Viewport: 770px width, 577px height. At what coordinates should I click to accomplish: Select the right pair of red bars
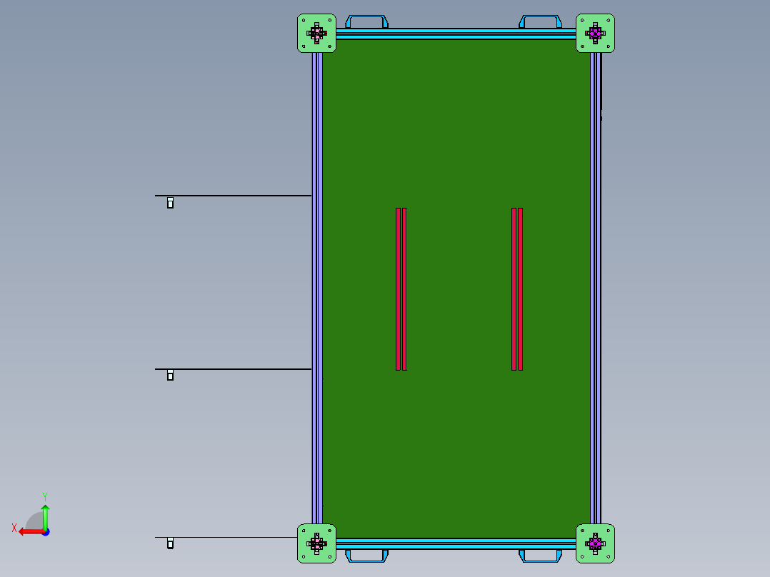tap(517, 289)
